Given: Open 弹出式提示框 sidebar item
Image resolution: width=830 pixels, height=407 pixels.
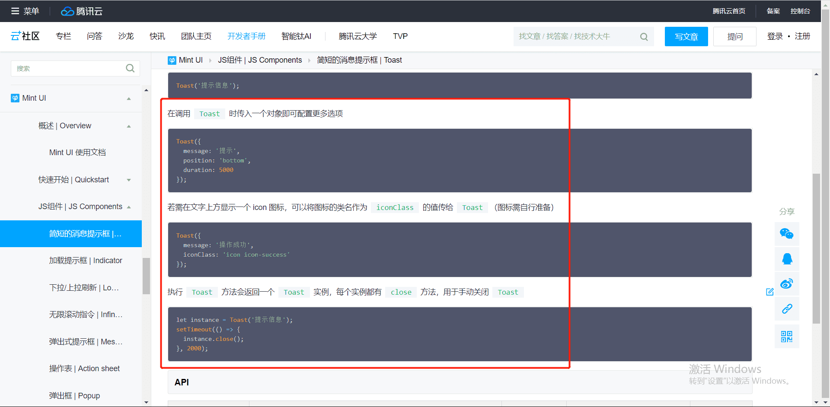Looking at the screenshot, I should (x=86, y=342).
